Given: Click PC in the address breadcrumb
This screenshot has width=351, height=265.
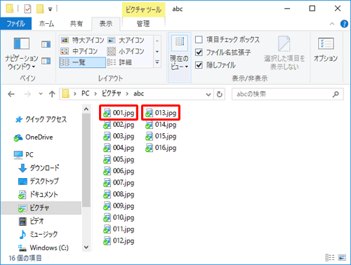Looking at the screenshot, I should coord(85,94).
